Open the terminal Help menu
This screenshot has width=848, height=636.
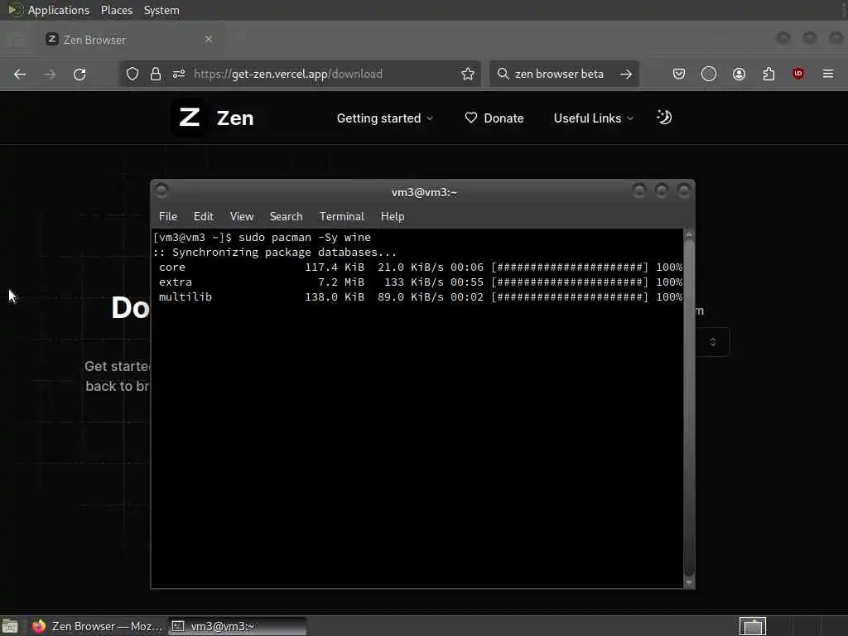(x=392, y=216)
